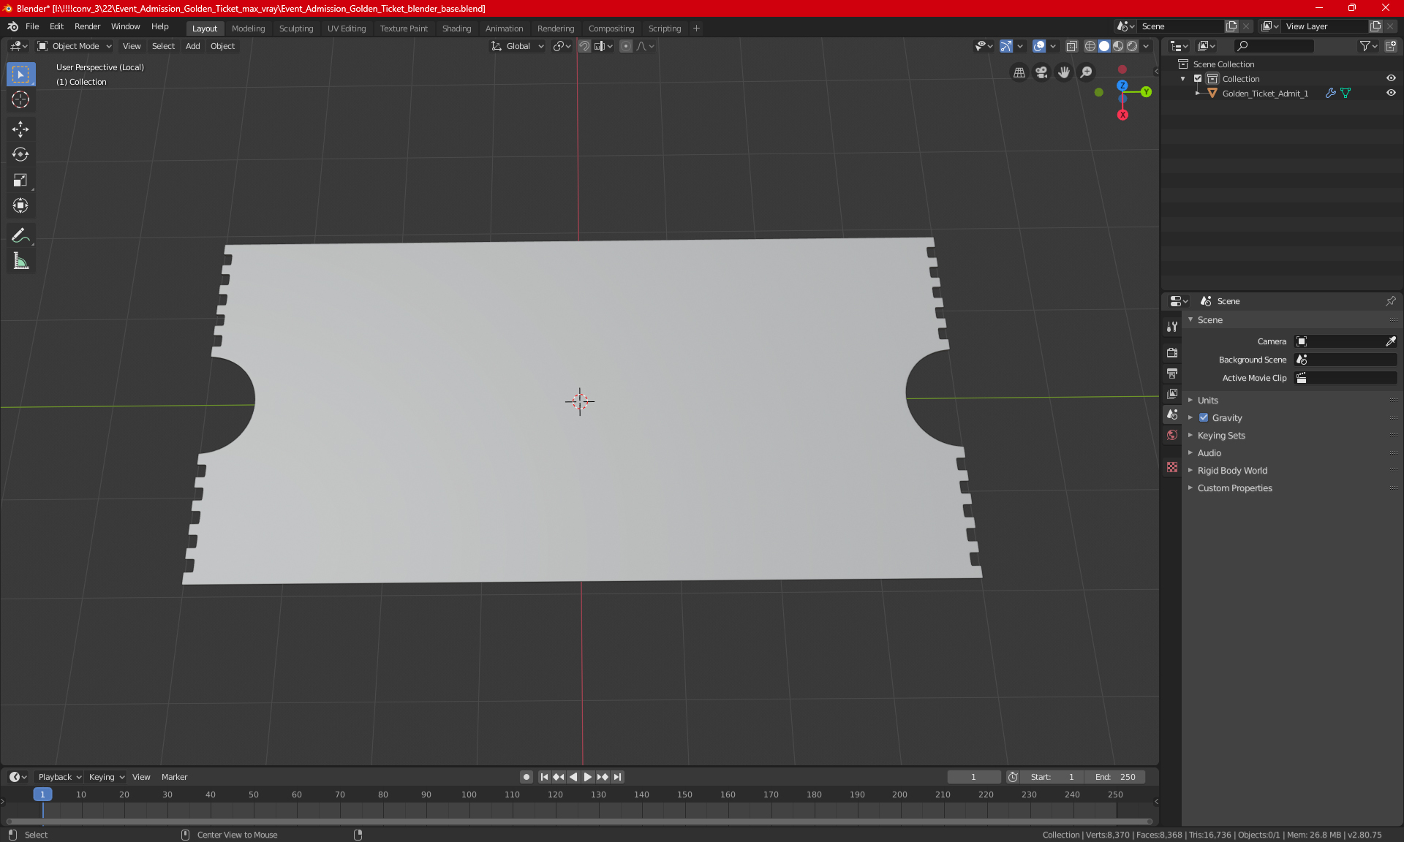Open Global transform orientation dropdown

click(x=517, y=46)
